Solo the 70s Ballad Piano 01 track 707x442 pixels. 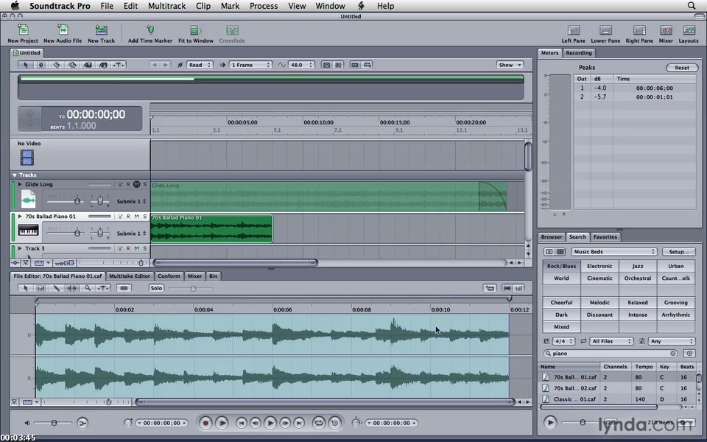click(145, 217)
